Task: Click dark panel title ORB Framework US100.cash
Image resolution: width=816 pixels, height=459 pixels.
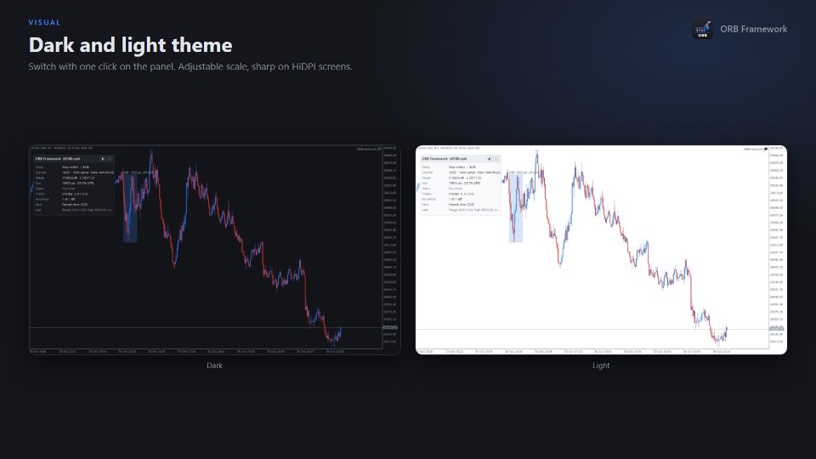Action: [58, 159]
